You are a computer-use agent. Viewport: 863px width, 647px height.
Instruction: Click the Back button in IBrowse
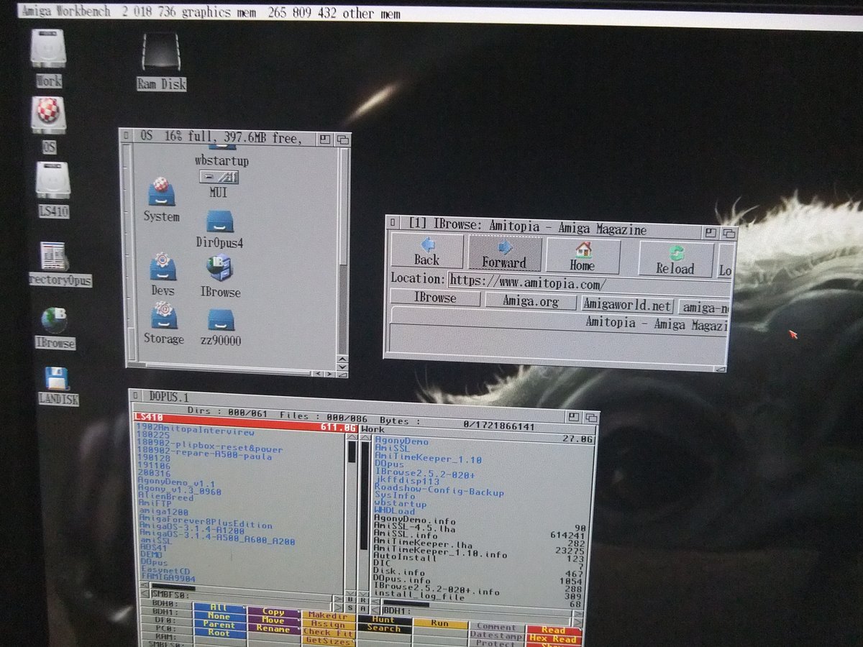pos(427,252)
